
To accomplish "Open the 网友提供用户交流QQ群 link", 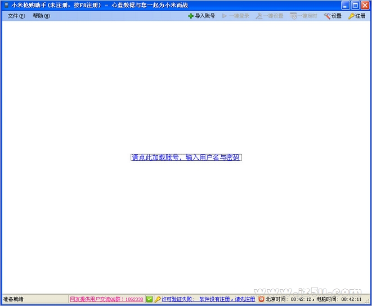I will point(106,299).
